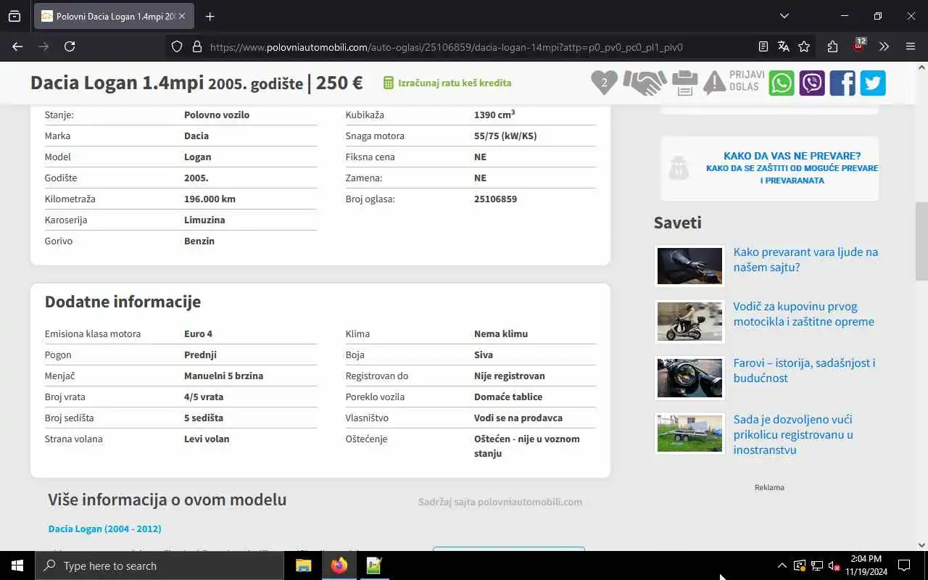928x580 pixels.
Task: Click the Oštećen - nije u voznom stanju value
Action: 526,446
